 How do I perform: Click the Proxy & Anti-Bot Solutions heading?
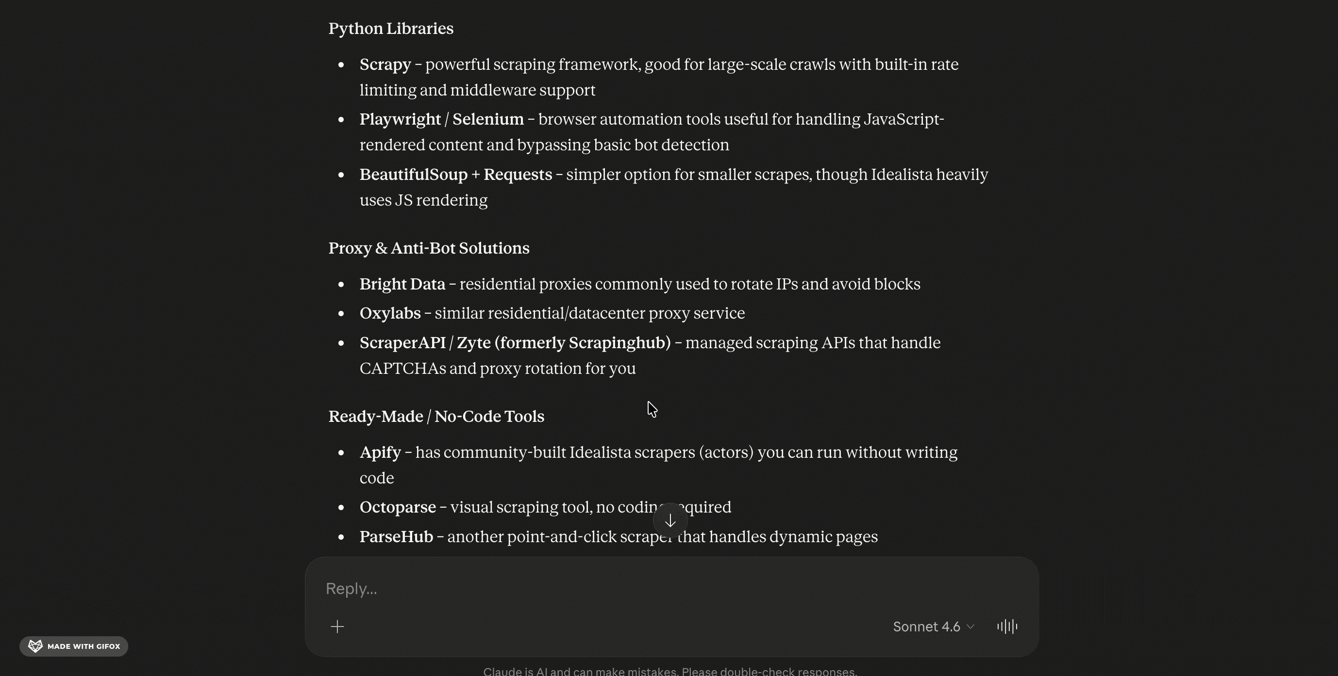coord(429,248)
